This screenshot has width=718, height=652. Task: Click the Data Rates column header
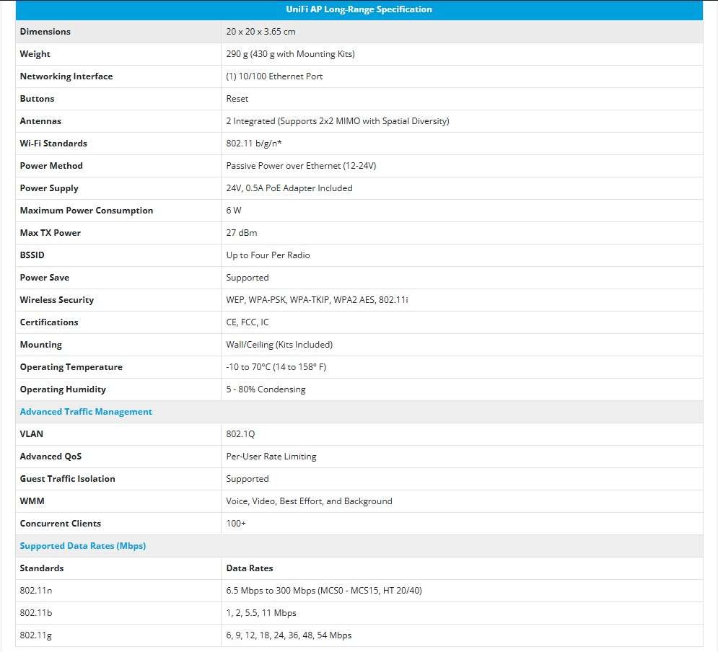point(248,568)
